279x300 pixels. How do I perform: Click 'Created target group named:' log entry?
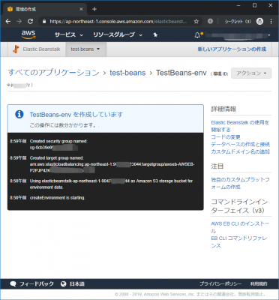57,158
